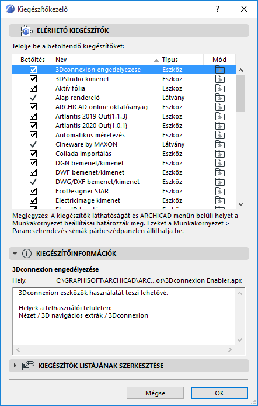Viewport: 258px width, 406px height.
Task: Click the folder mode icon for Artlantis 2019 Out
Action: click(x=219, y=116)
